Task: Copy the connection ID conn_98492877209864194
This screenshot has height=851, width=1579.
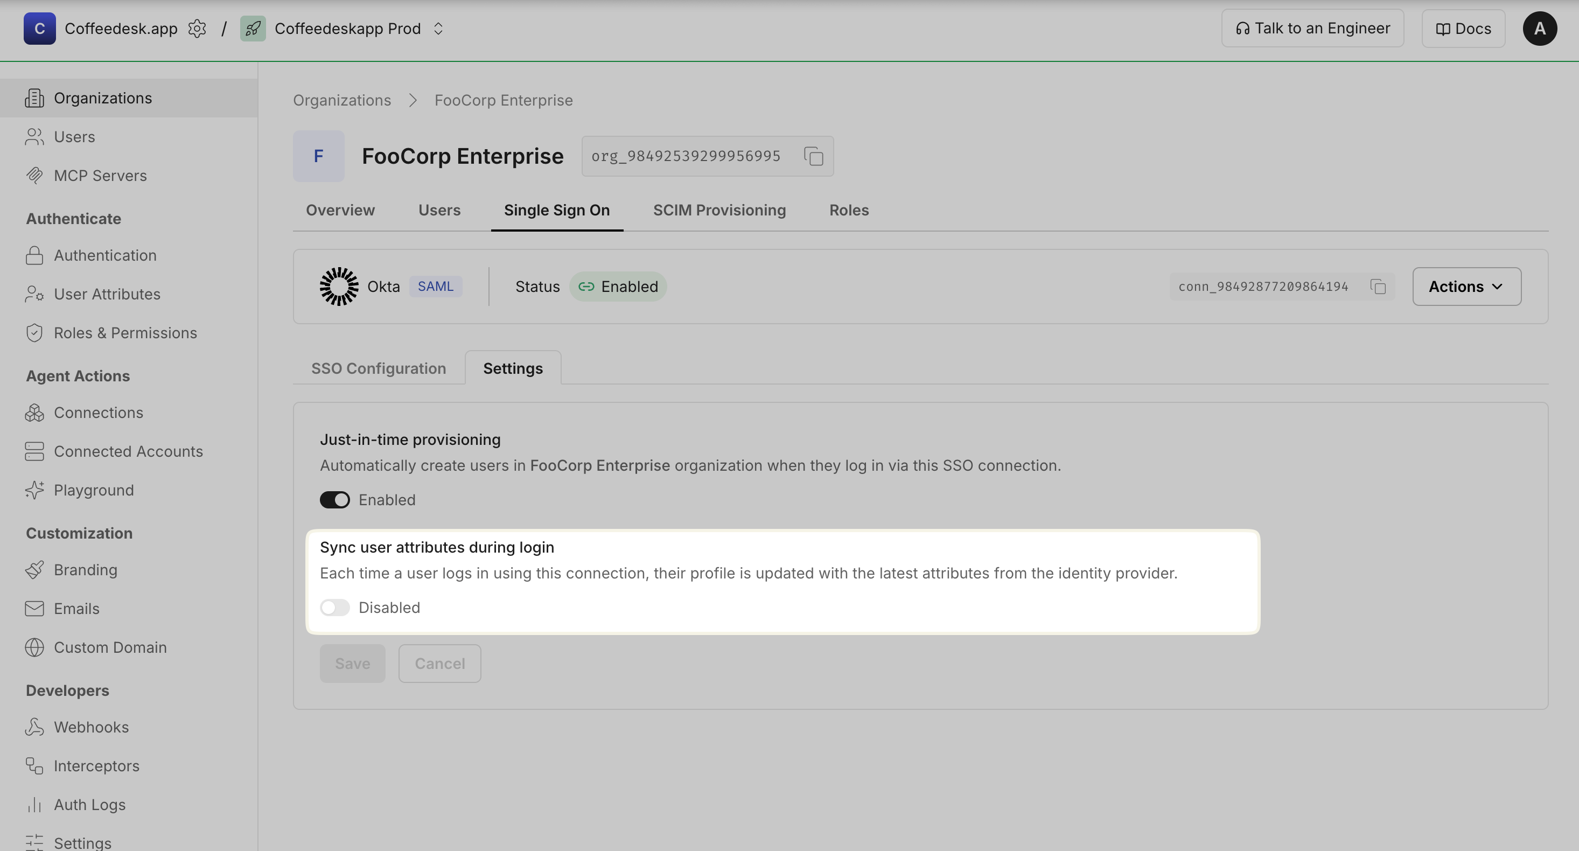Action: (x=1378, y=287)
